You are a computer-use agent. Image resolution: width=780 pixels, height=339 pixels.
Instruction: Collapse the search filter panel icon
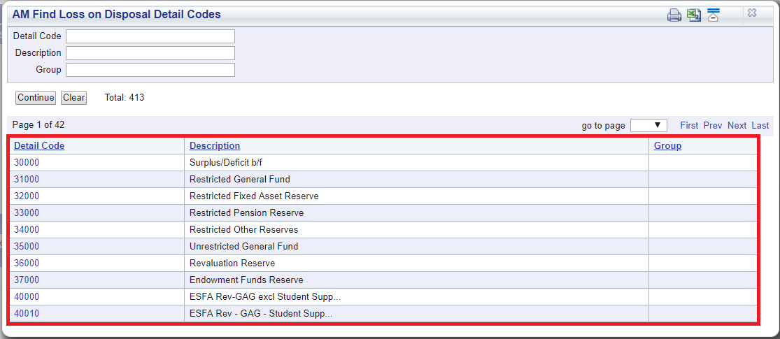714,15
